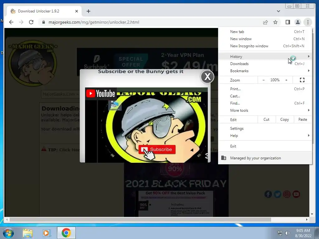Expand the Bookmarks submenu
This screenshot has height=239, width=319.
coord(265,71)
